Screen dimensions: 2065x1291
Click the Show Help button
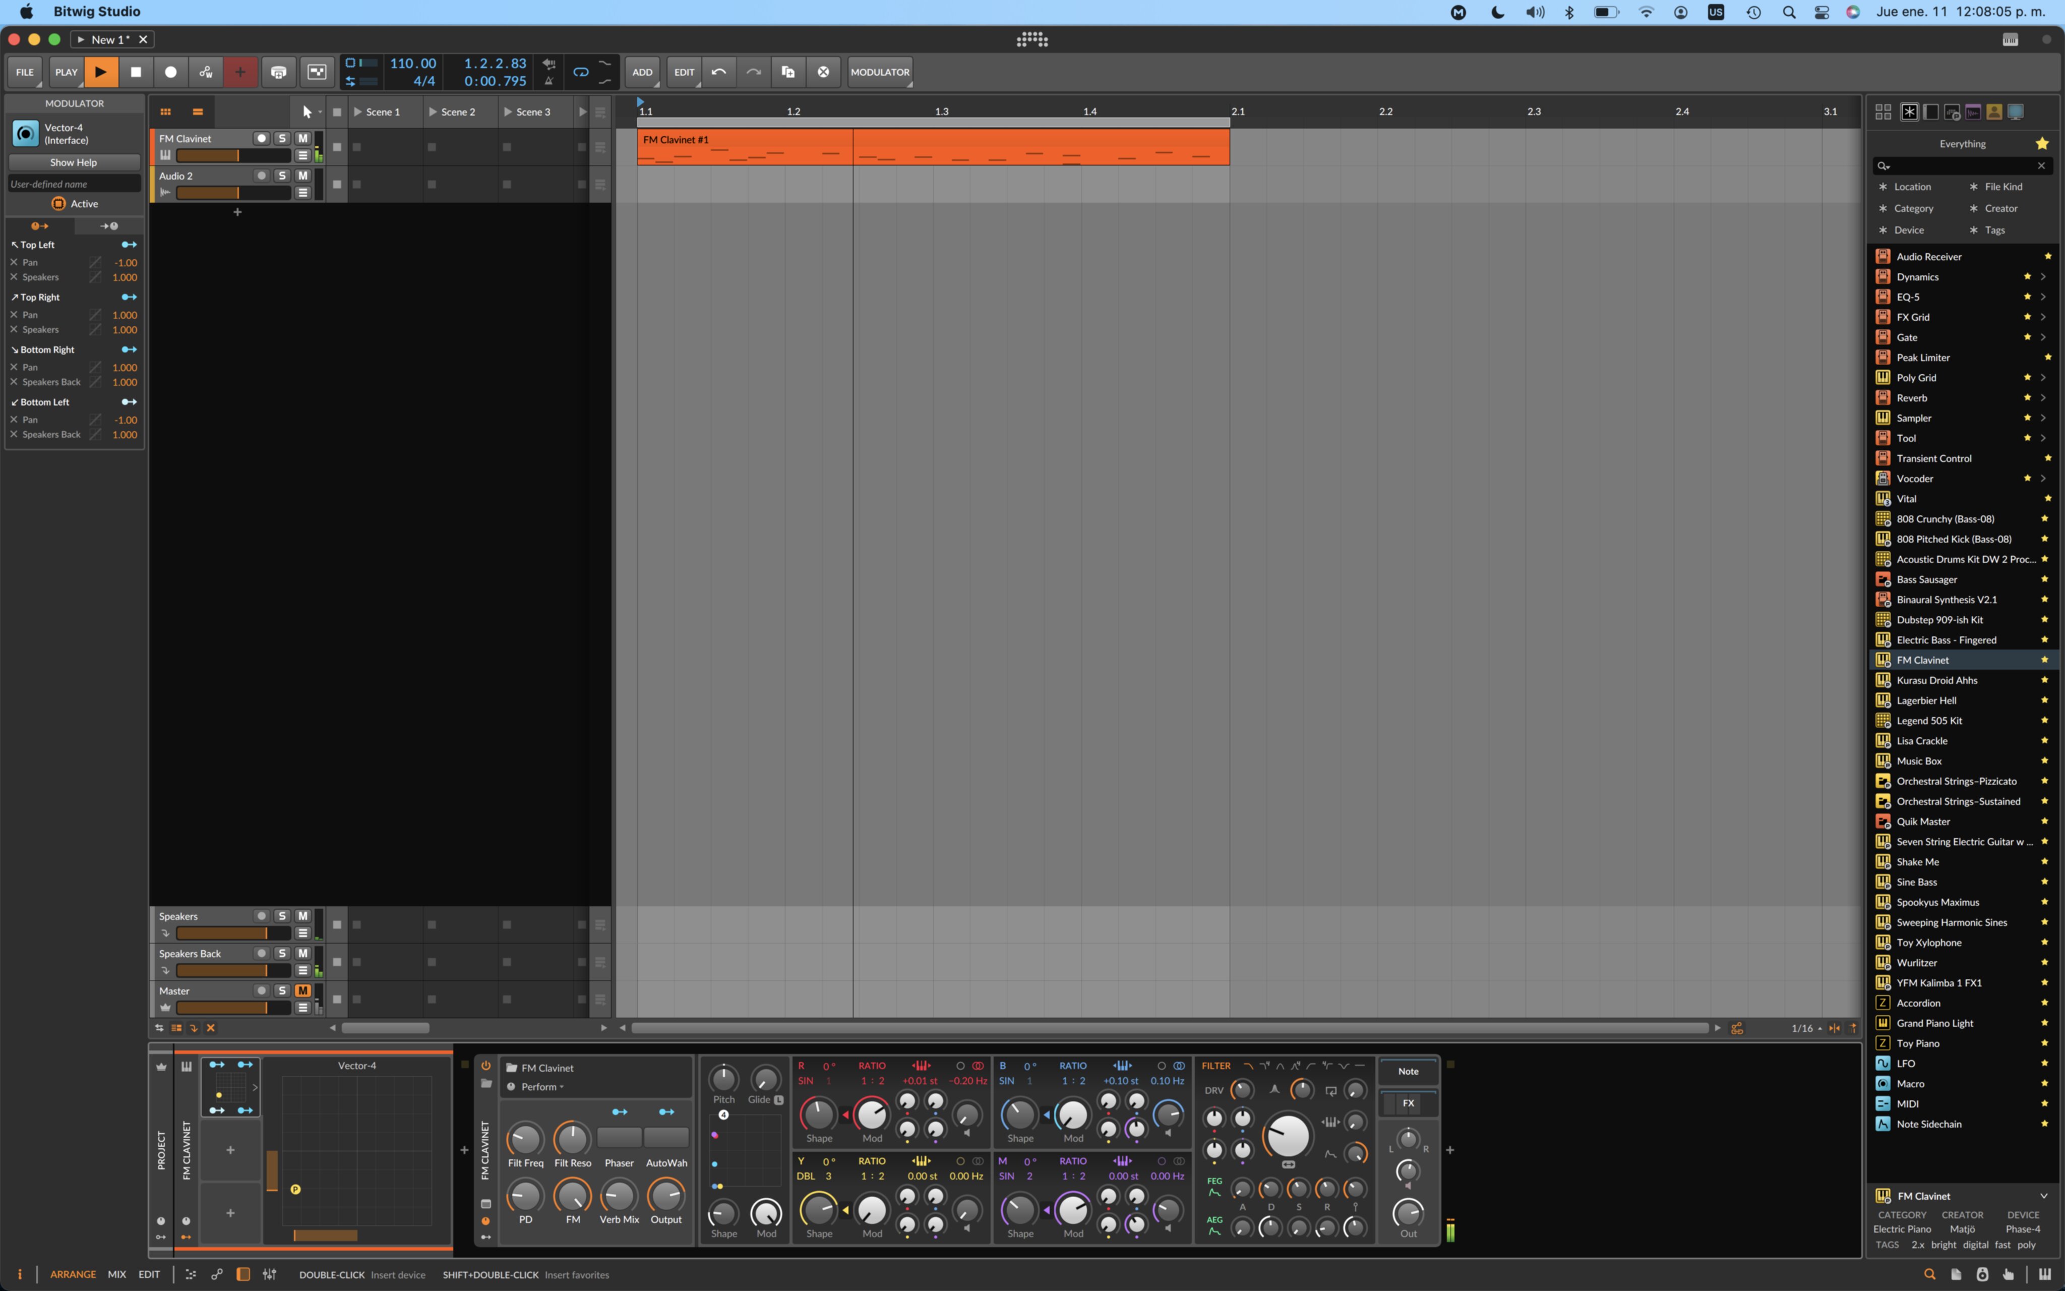74,162
